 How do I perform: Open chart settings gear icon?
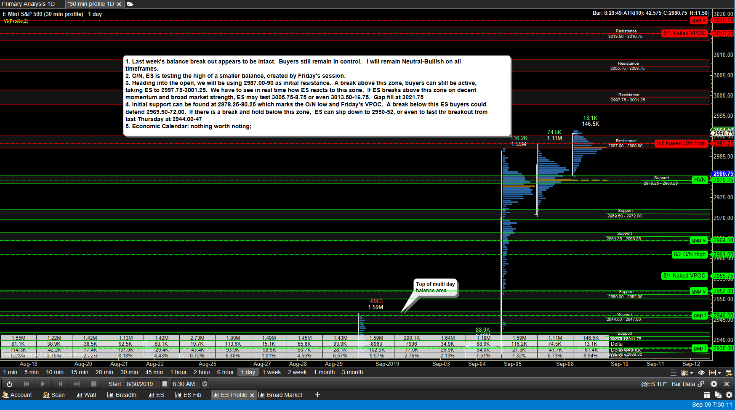(714, 384)
